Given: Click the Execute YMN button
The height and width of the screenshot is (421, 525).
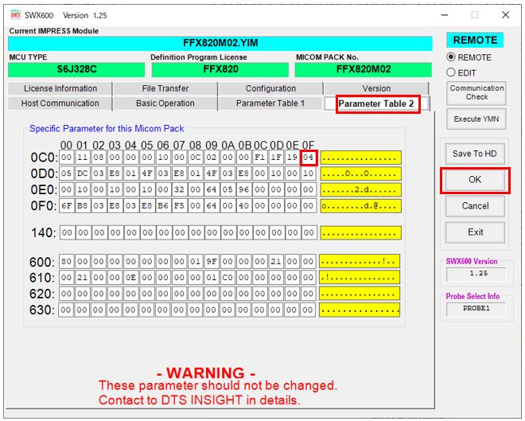Looking at the screenshot, I should point(476,119).
